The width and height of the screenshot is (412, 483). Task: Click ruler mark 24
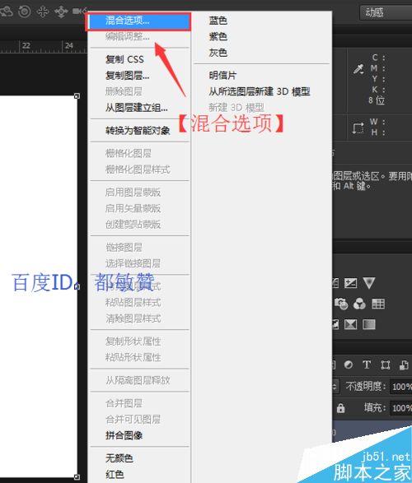tap(68, 46)
